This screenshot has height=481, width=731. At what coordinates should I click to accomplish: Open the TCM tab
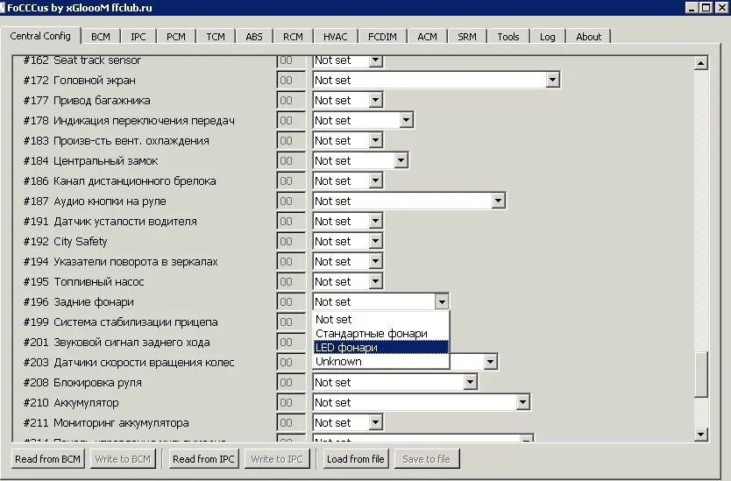[x=216, y=37]
